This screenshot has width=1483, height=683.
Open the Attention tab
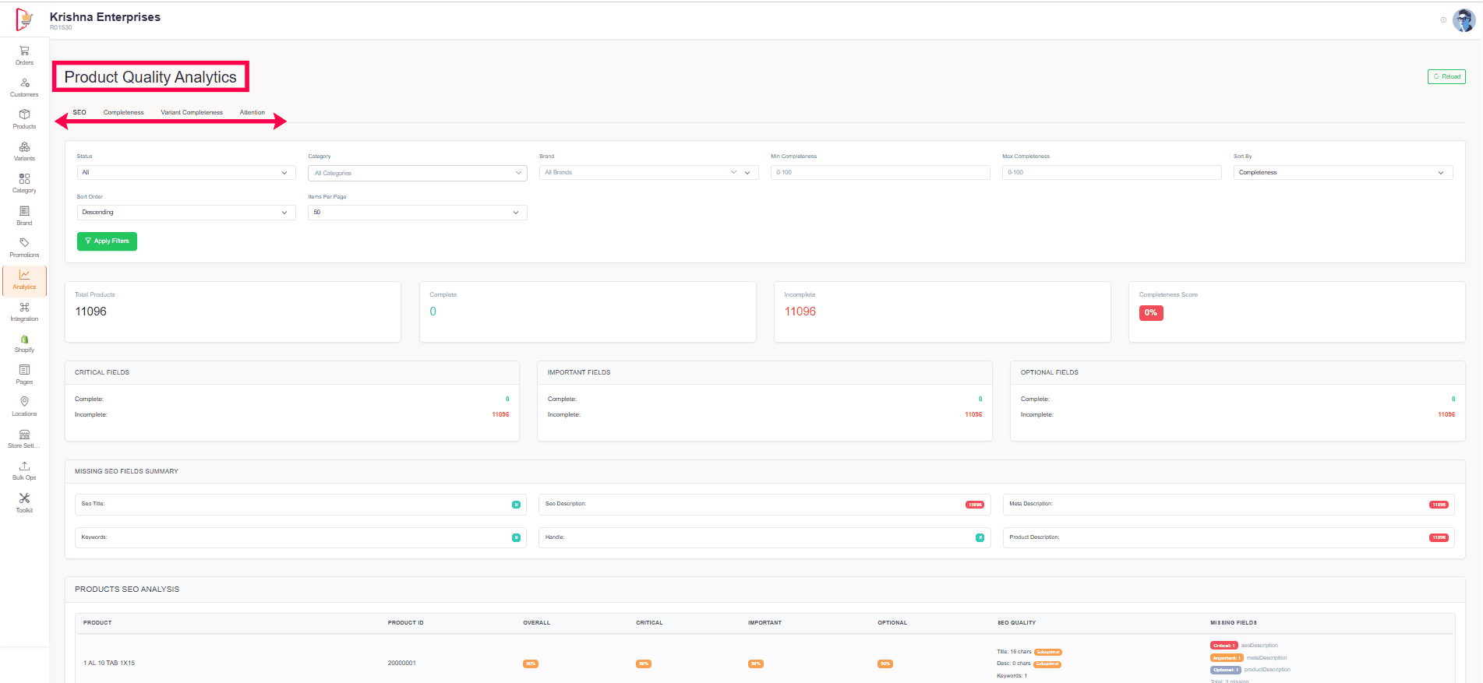pos(252,113)
